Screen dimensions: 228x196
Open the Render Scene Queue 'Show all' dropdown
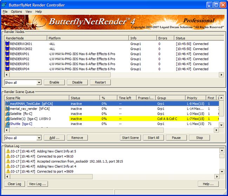click(39, 138)
